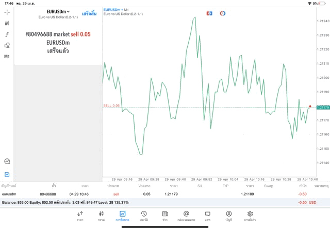The width and height of the screenshot is (330, 230).
Task: Select the eurusdm position row symbol
Action: pyautogui.click(x=9, y=194)
